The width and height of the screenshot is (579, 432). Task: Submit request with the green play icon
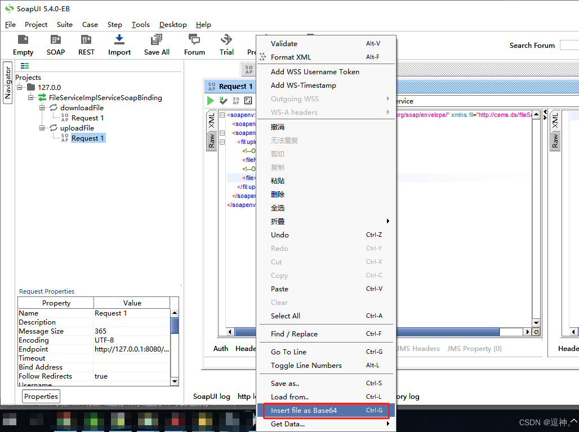pyautogui.click(x=211, y=100)
